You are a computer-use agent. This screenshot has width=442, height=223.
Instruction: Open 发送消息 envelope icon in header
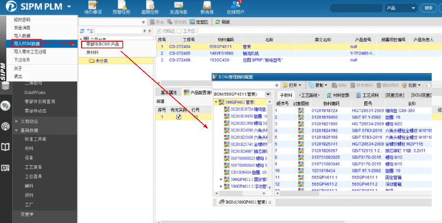(178, 7)
